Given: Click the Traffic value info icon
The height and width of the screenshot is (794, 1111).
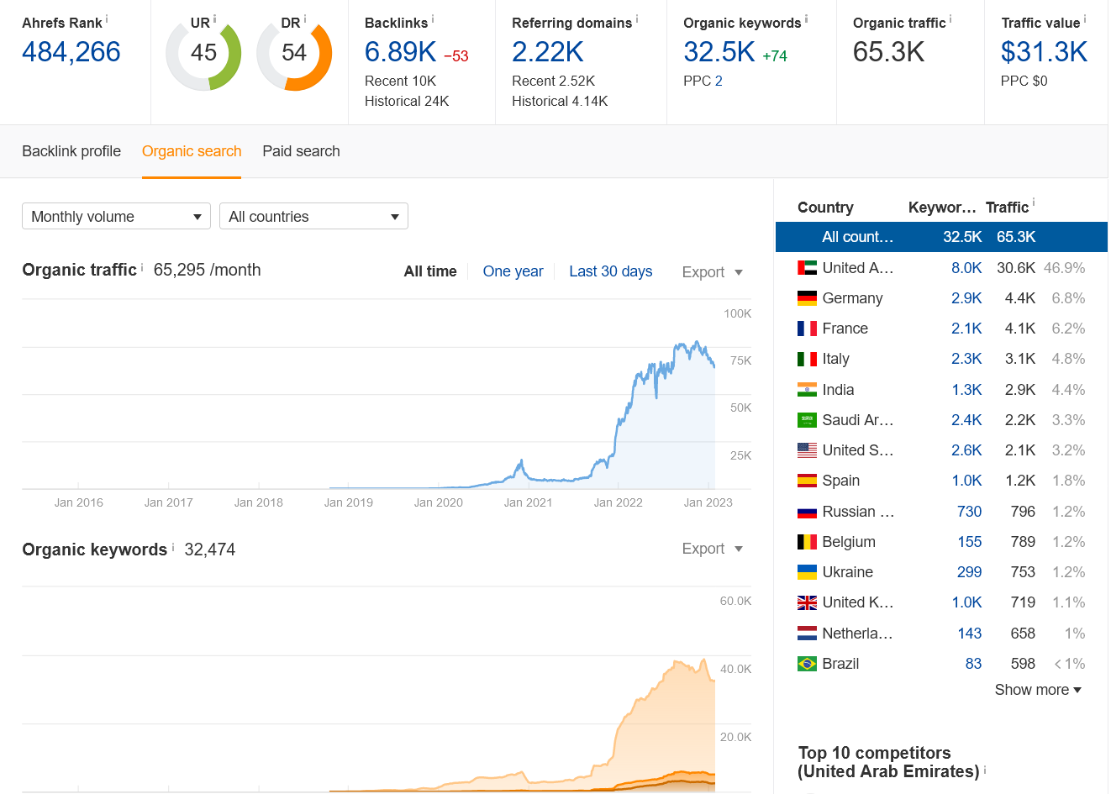Looking at the screenshot, I should pyautogui.click(x=1085, y=18).
